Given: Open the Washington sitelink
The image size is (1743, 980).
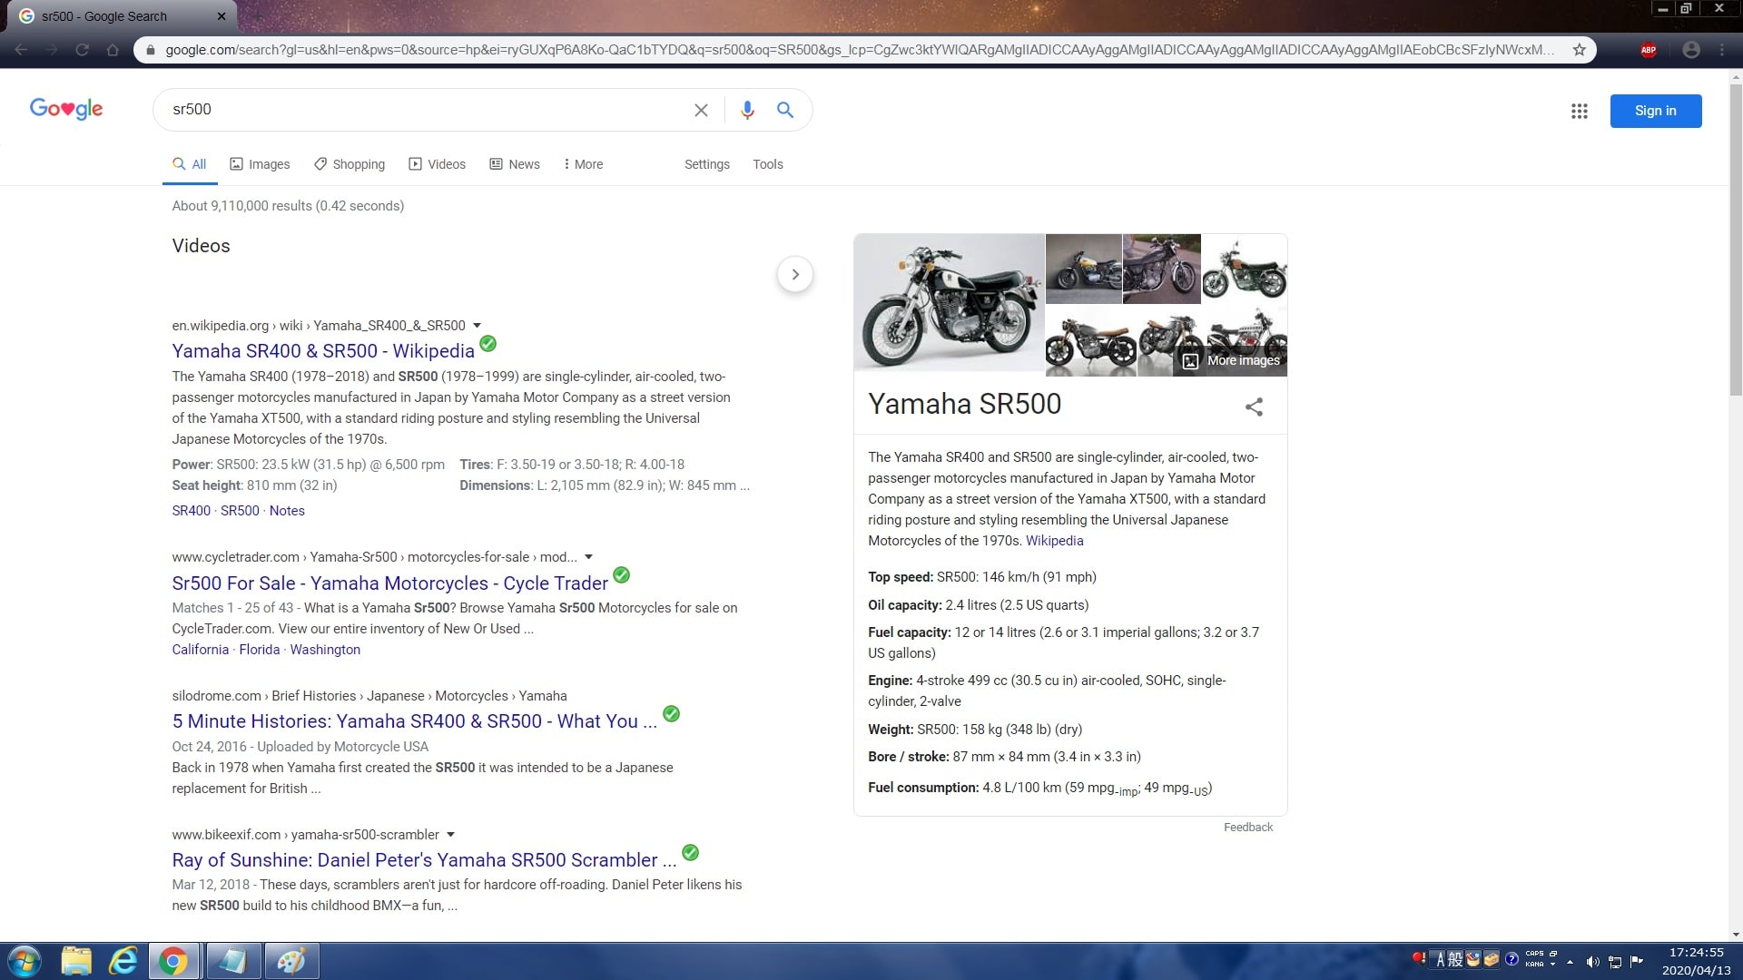Looking at the screenshot, I should [325, 650].
